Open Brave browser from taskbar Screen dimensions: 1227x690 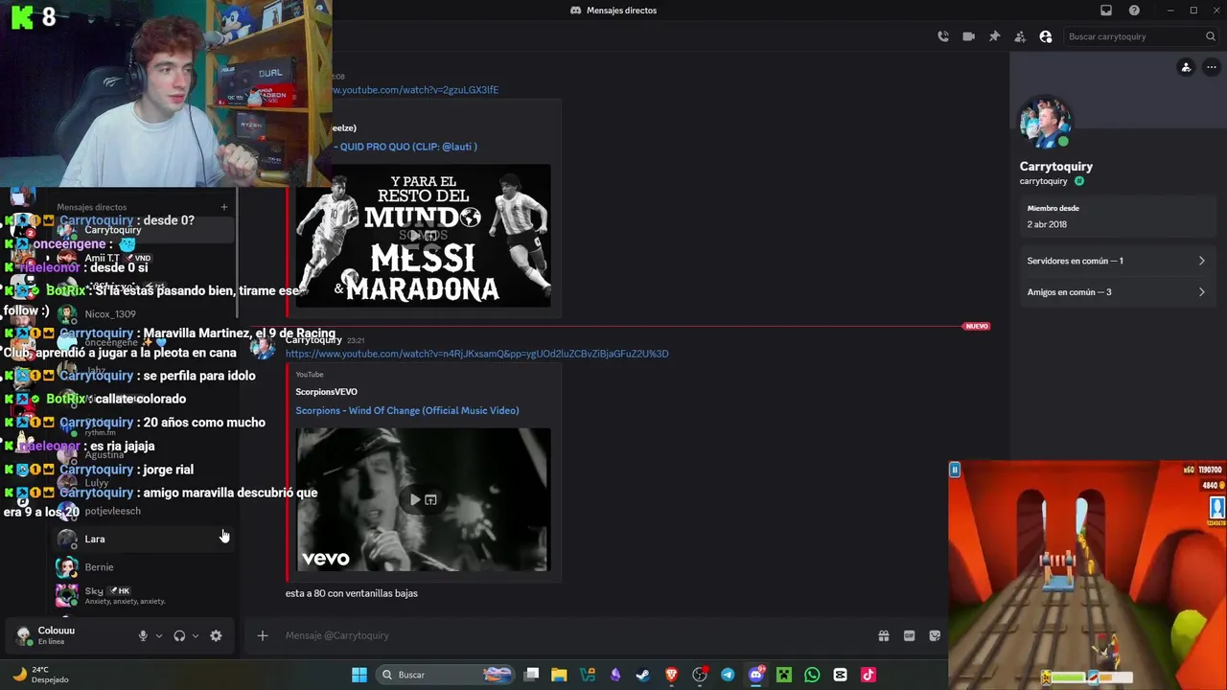click(x=672, y=675)
